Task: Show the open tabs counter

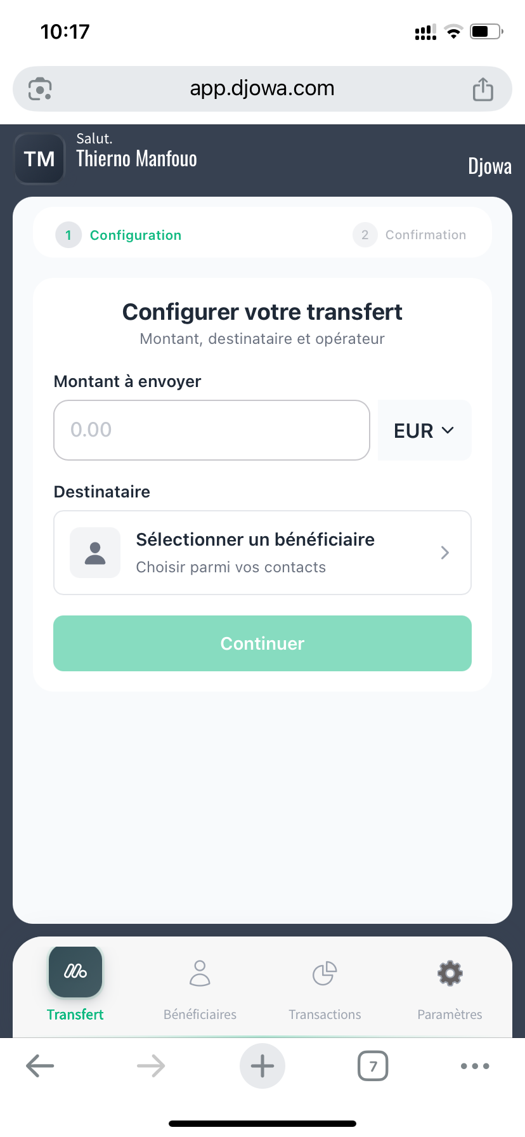Action: point(373,1066)
